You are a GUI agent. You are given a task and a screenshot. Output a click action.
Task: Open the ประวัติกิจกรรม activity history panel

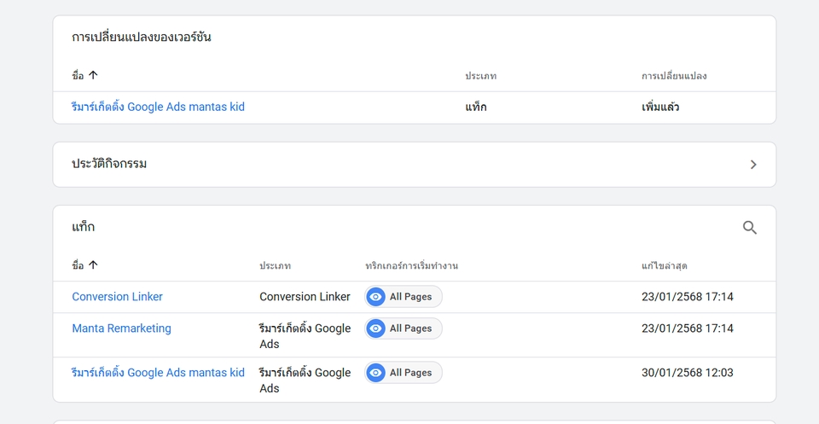coord(109,164)
